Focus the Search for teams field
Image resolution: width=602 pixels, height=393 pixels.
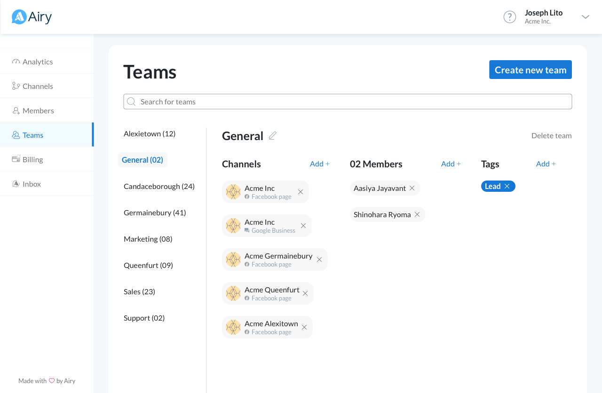pos(348,102)
